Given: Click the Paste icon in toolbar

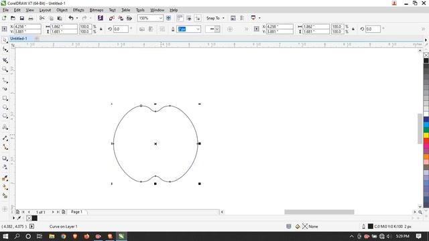Looking at the screenshot, I should click(60, 18).
